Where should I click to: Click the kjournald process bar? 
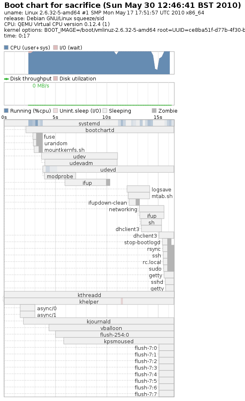click(x=99, y=321)
